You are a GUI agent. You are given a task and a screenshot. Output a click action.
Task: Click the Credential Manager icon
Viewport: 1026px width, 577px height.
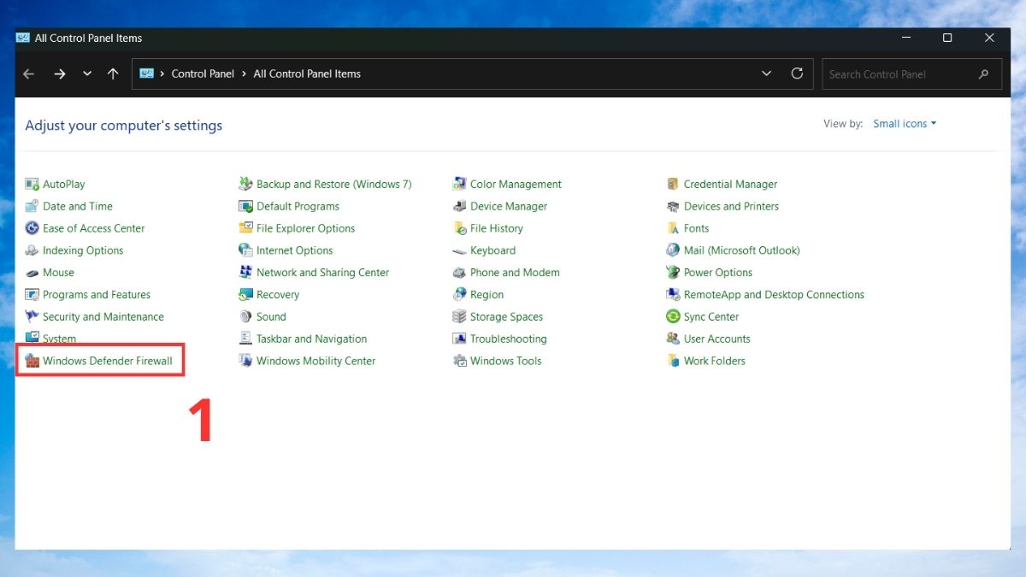coord(674,184)
